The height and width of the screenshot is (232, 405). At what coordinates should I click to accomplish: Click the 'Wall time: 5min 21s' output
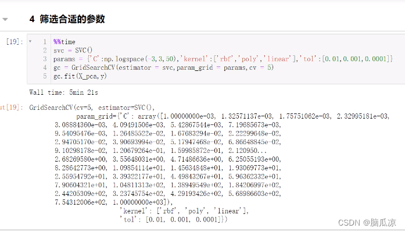click(63, 92)
